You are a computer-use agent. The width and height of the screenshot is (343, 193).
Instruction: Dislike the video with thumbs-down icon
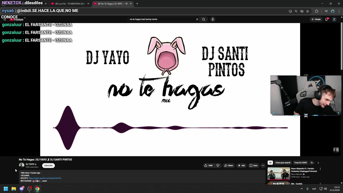click(218, 165)
